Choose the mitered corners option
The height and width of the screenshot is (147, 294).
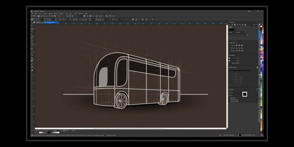[237, 45]
